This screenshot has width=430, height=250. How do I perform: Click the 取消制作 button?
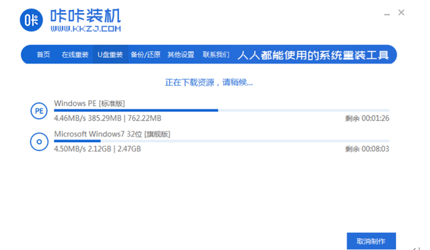pyautogui.click(x=371, y=241)
